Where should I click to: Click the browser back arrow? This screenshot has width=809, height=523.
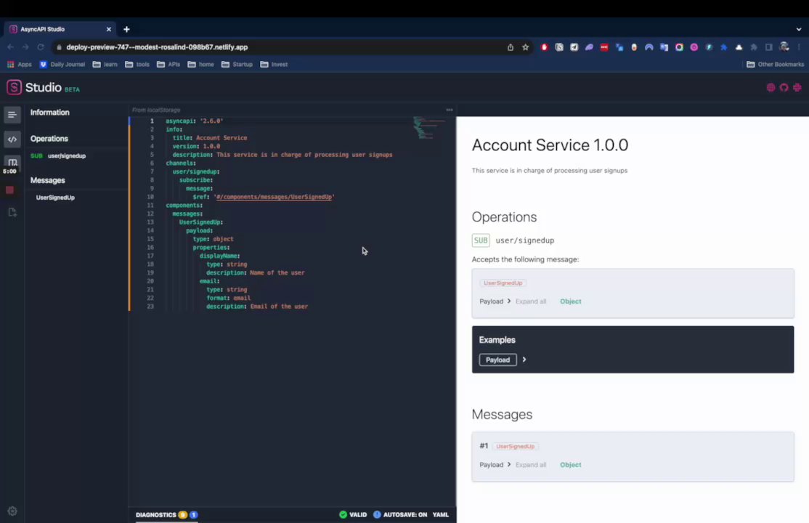(10, 47)
